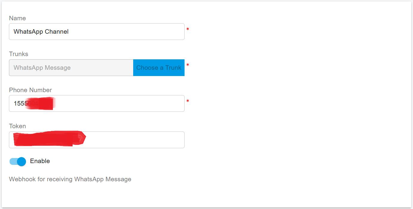Click the asterisk next to Choose a Trunk

coord(188,65)
